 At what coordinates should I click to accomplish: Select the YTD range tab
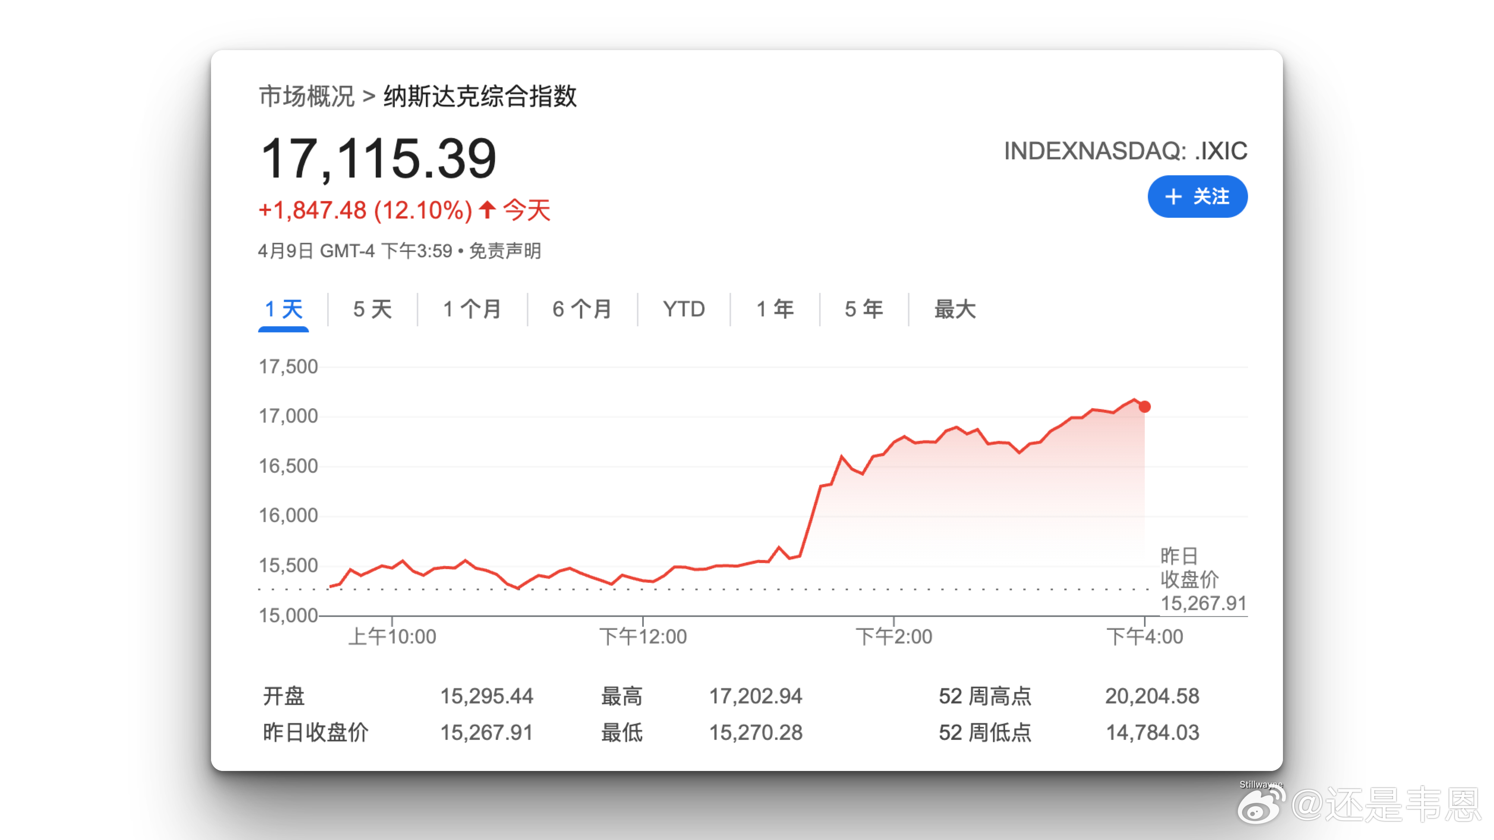(684, 310)
